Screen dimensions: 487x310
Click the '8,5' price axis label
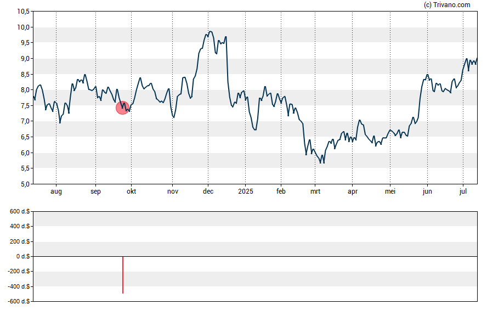tap(25, 74)
